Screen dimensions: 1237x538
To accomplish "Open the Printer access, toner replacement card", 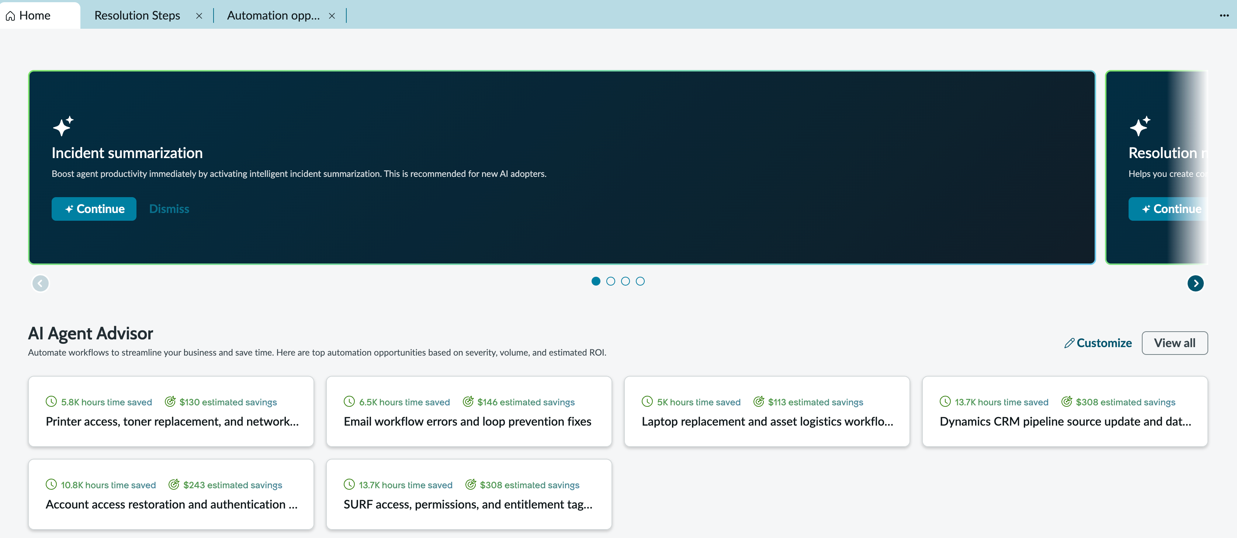I will (x=171, y=411).
